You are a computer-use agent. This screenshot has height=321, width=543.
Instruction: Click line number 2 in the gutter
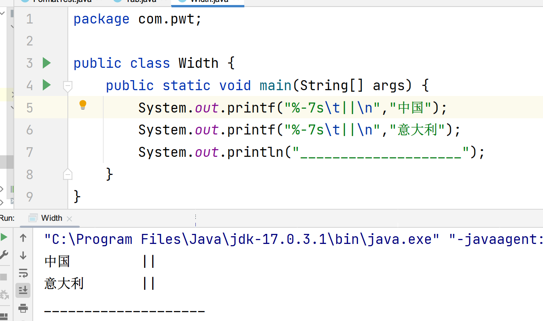tap(30, 41)
